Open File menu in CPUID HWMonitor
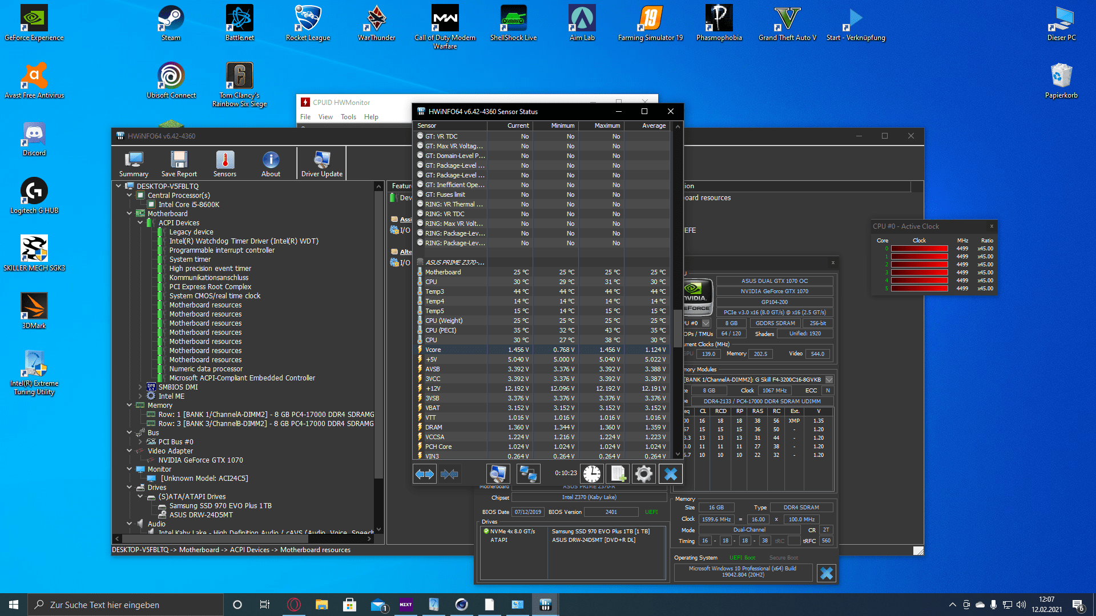The height and width of the screenshot is (616, 1096). tap(305, 117)
